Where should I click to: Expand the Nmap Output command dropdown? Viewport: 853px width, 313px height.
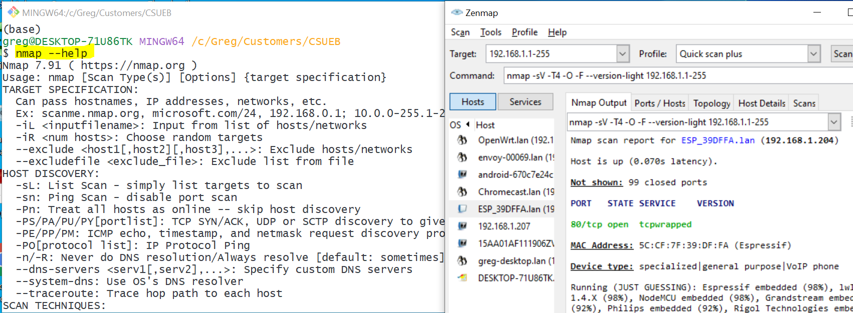click(834, 121)
